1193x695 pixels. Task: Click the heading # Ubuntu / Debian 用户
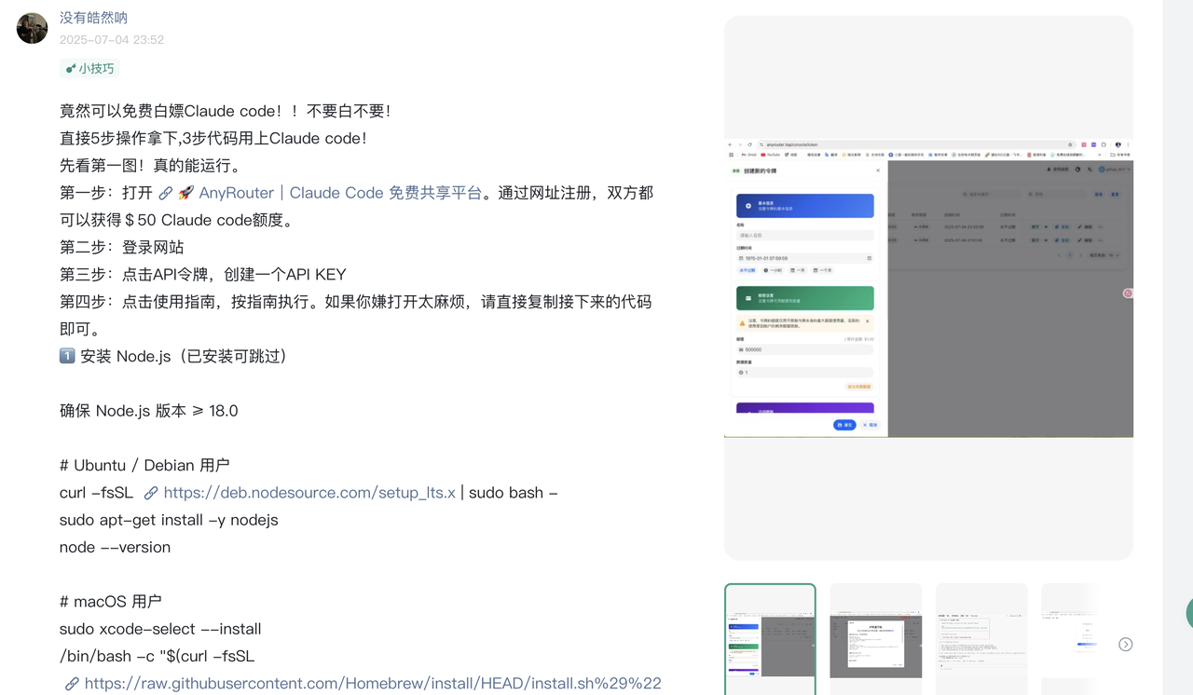144,466
